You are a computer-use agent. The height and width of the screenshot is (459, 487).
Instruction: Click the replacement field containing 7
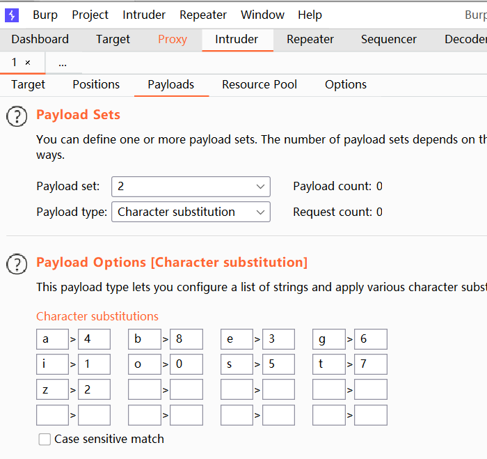click(370, 364)
